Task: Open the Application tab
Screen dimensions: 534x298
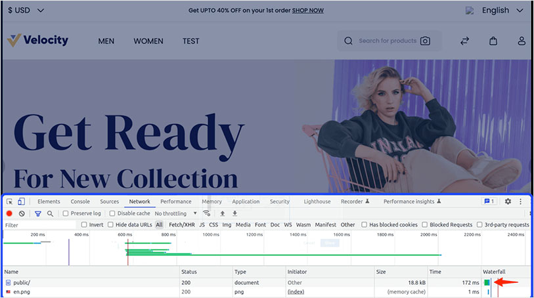Action: coord(246,202)
